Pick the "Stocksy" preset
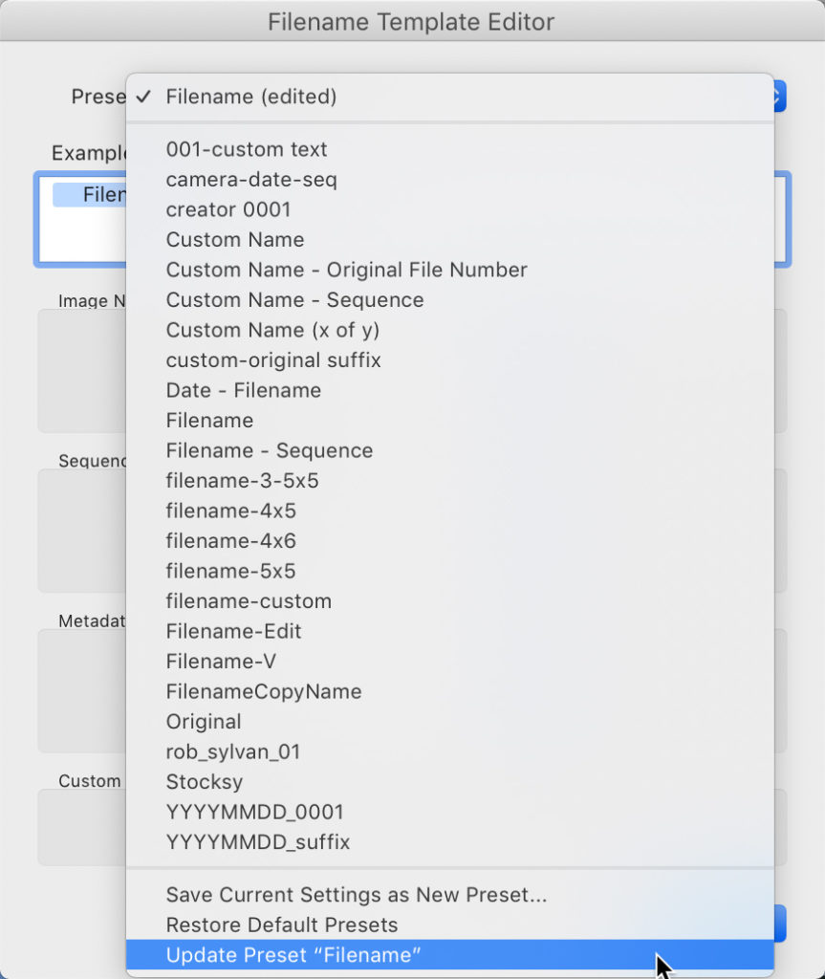 click(204, 782)
